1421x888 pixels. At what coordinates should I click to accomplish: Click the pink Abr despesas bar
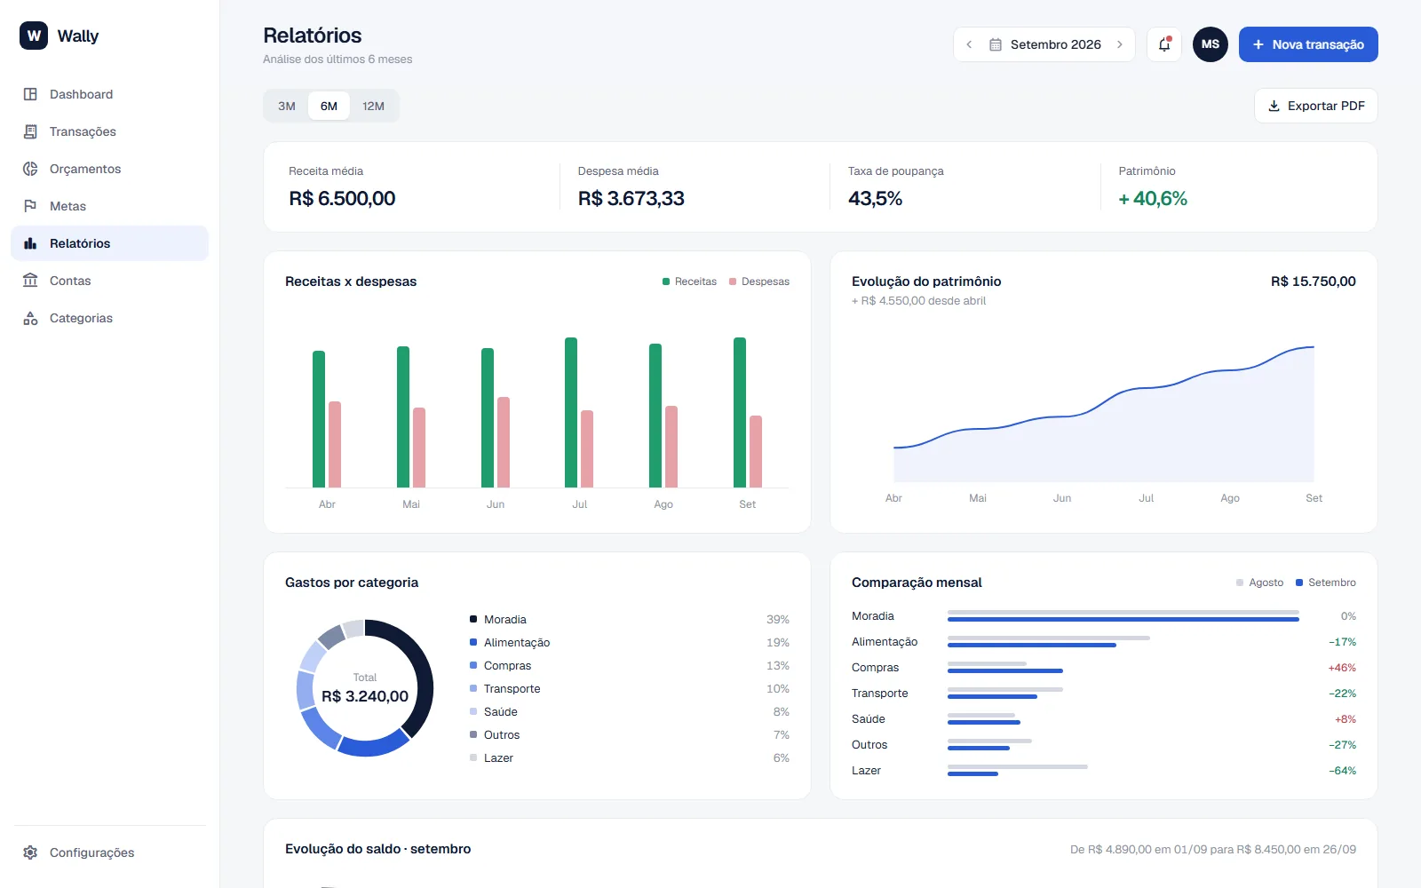[335, 444]
